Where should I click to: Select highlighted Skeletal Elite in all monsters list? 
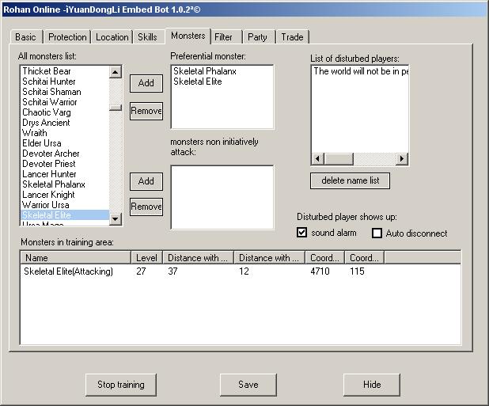point(65,215)
